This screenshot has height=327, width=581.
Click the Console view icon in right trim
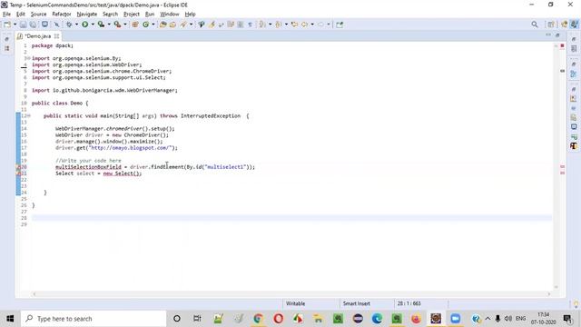(x=574, y=126)
